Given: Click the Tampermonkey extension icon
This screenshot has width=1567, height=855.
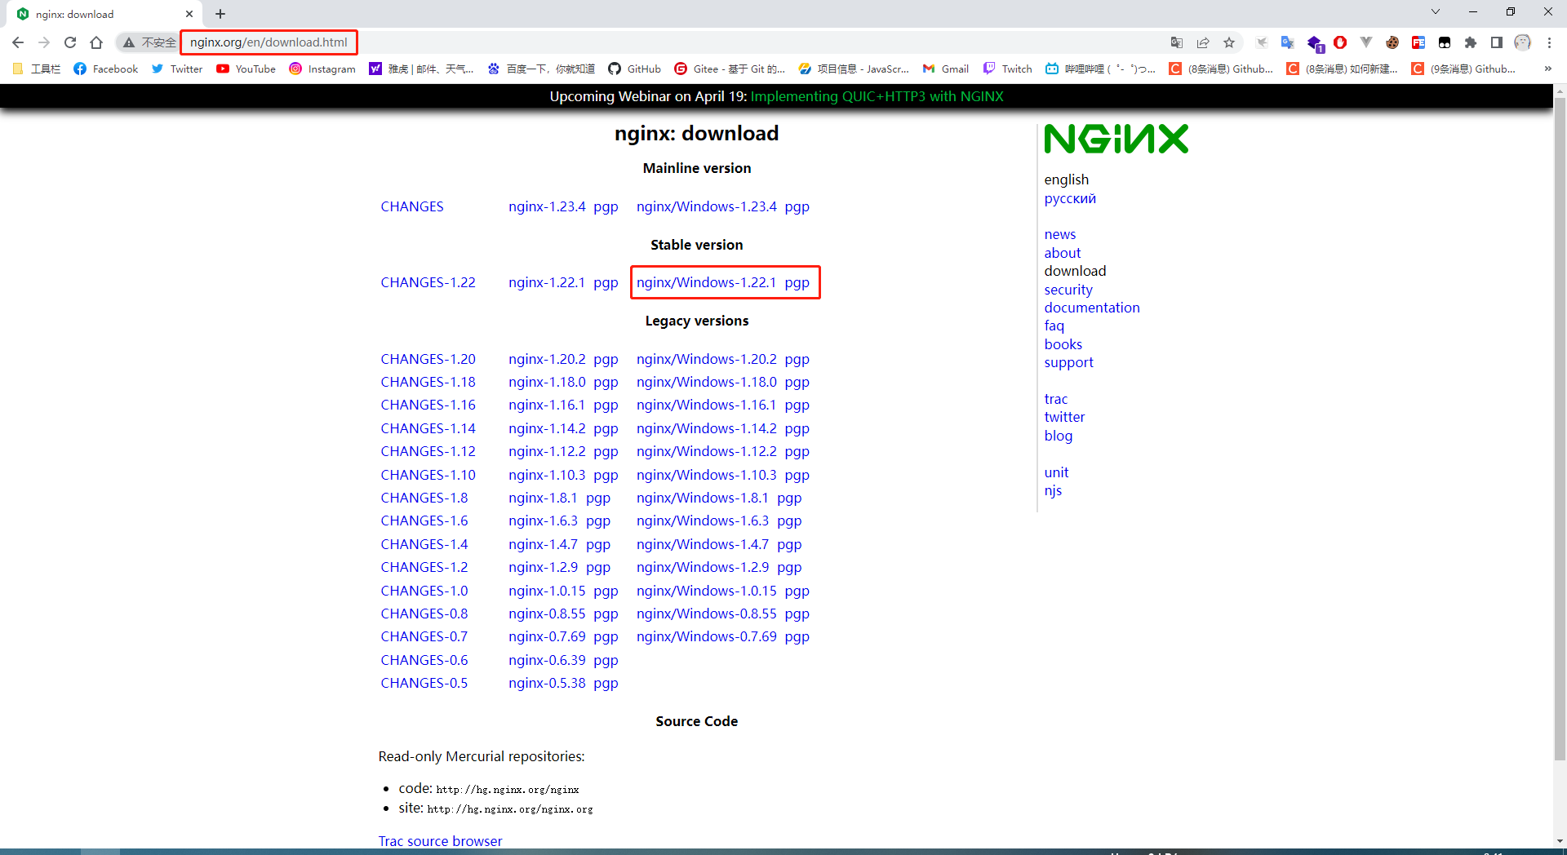Looking at the screenshot, I should click(x=1445, y=42).
